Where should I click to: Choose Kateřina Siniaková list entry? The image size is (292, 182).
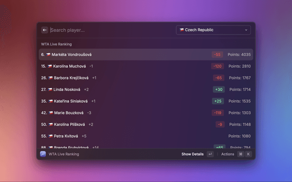coord(146,101)
